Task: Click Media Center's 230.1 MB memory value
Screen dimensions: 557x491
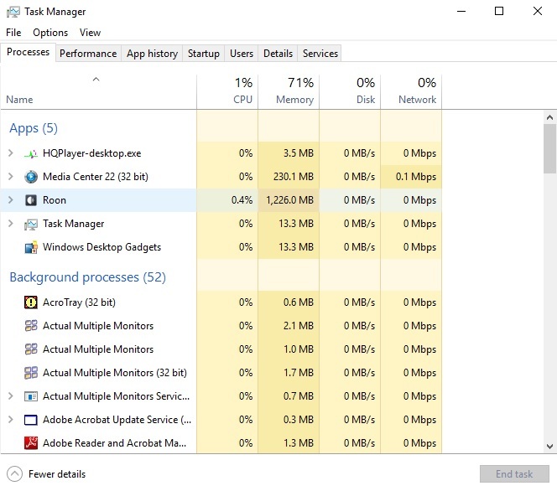Action: click(294, 177)
